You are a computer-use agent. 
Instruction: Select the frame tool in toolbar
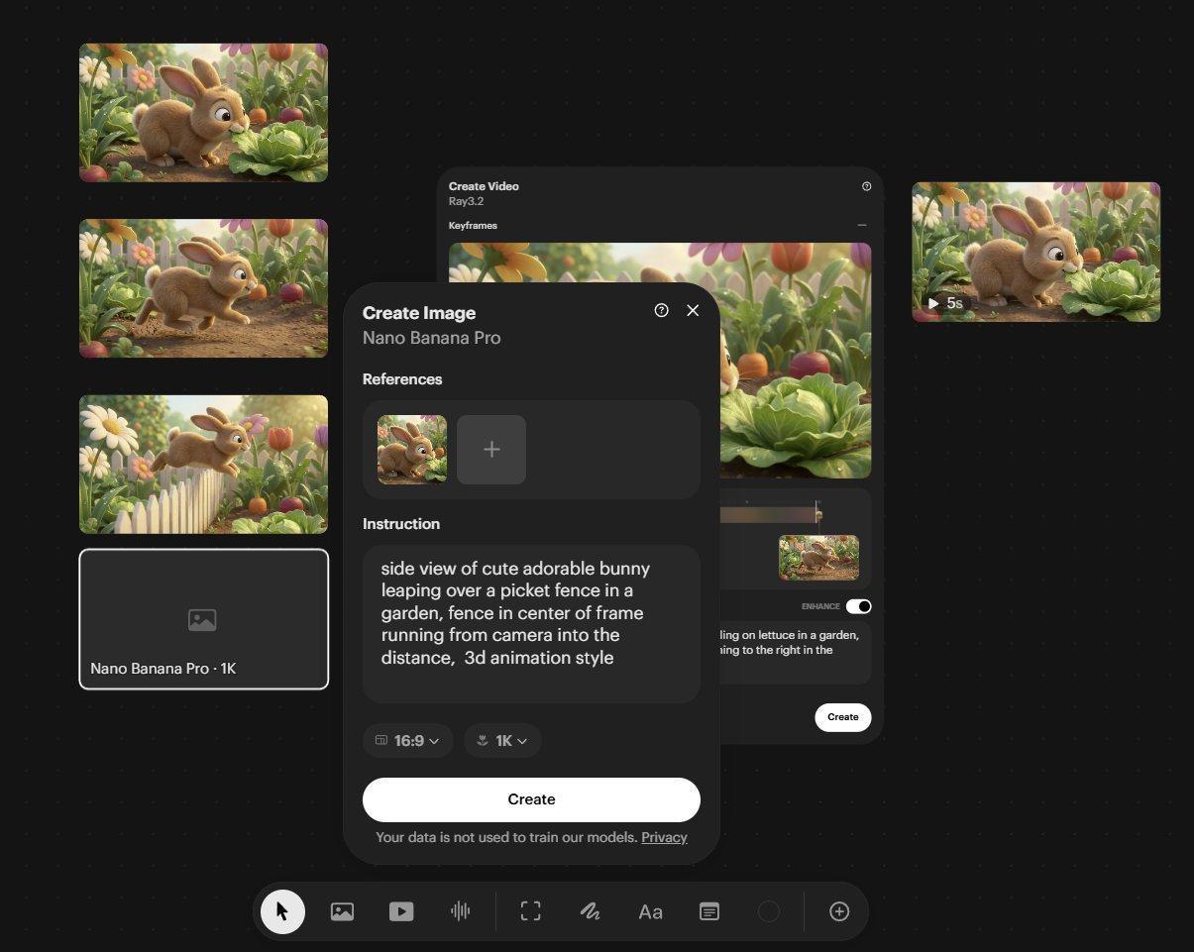(x=531, y=911)
